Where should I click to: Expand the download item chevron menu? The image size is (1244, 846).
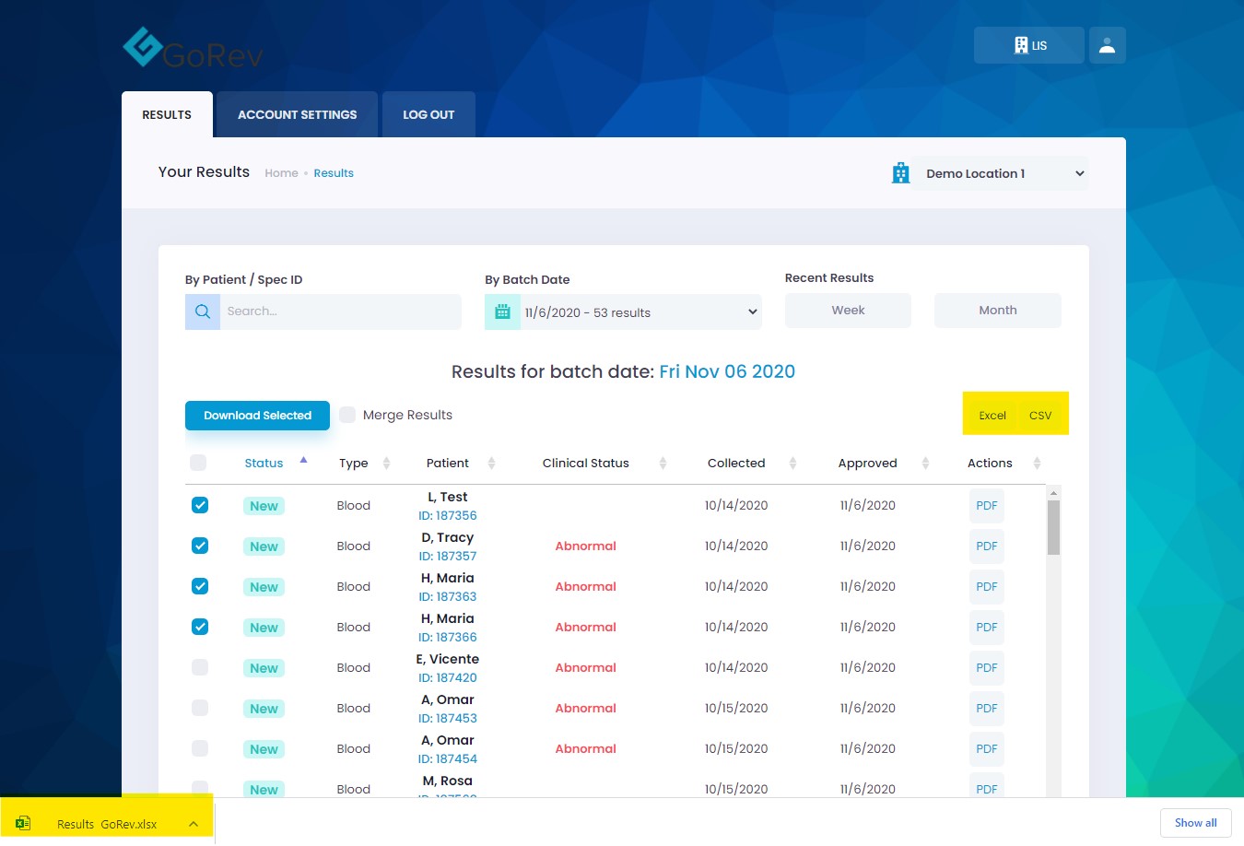[194, 824]
